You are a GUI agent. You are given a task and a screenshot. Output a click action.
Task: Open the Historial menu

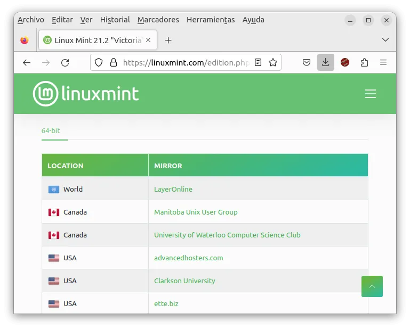[115, 20]
